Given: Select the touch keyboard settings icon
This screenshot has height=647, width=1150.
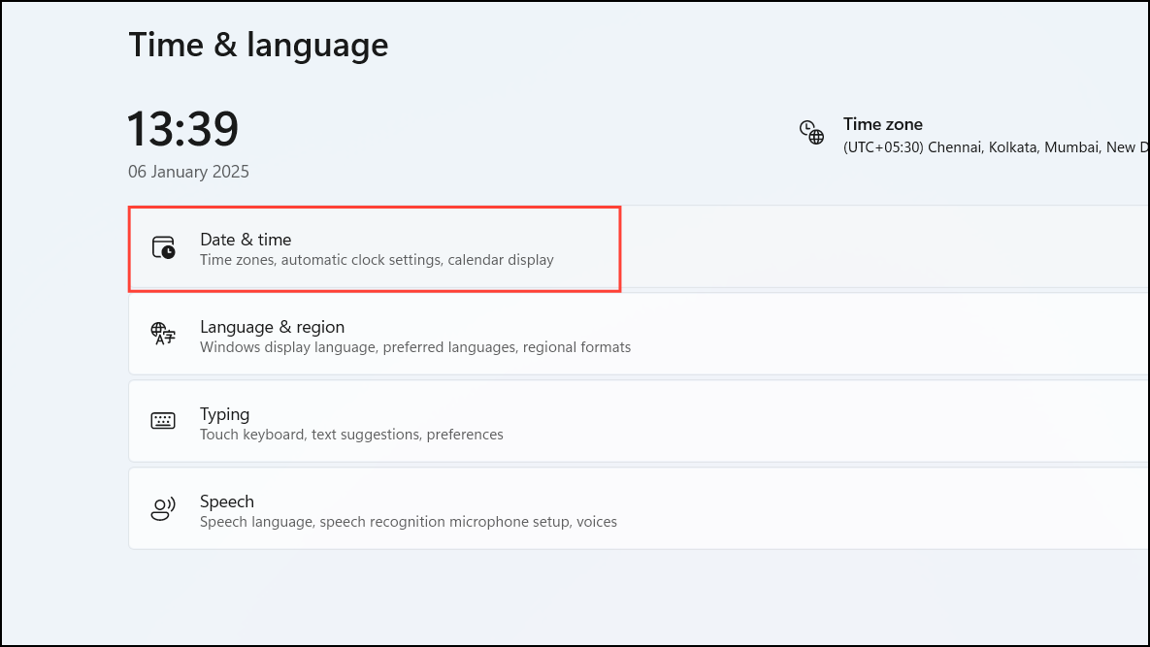Looking at the screenshot, I should click(163, 420).
